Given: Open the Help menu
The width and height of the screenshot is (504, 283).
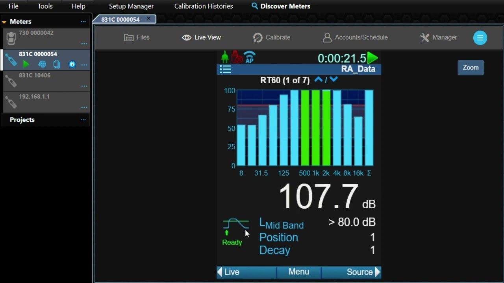Looking at the screenshot, I should click(78, 6).
